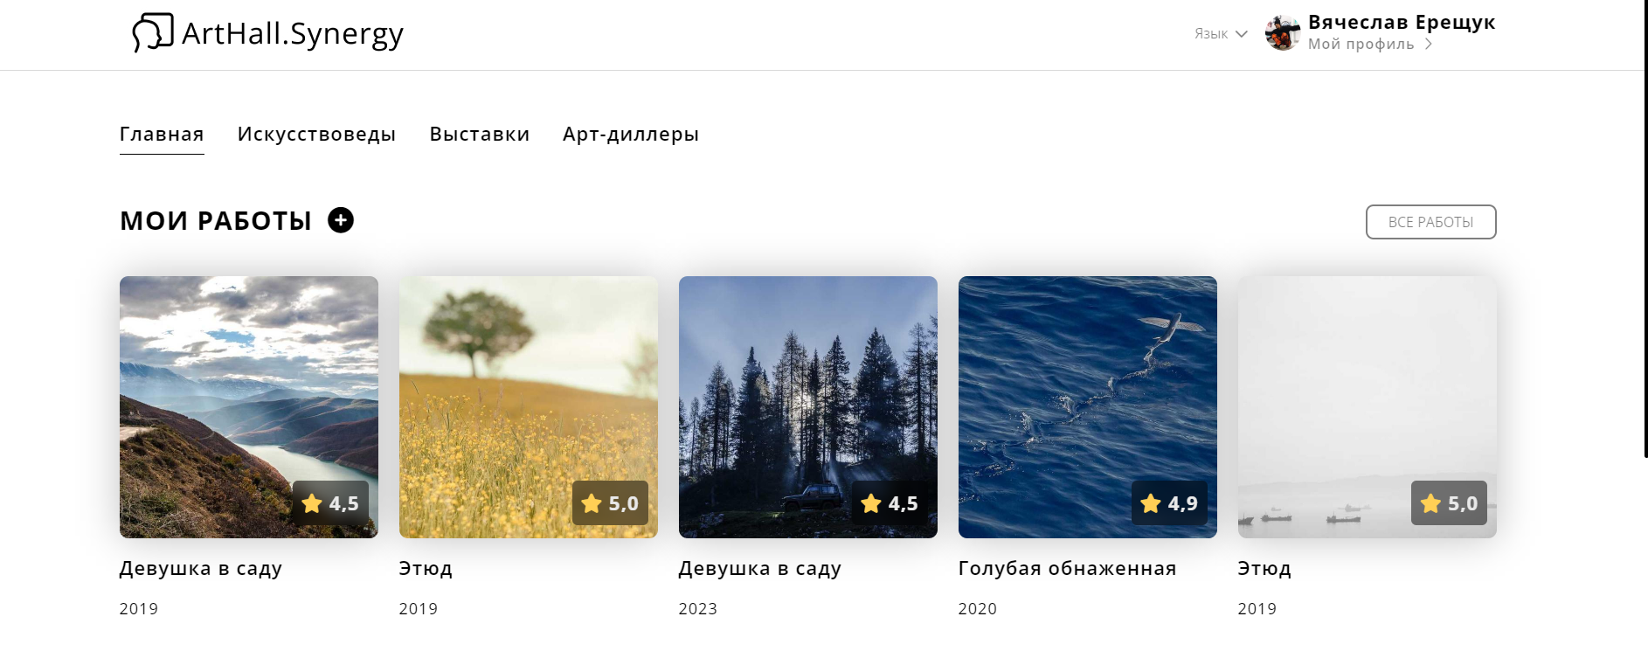Click the user name Вячеслав Ерещук

click(1402, 23)
